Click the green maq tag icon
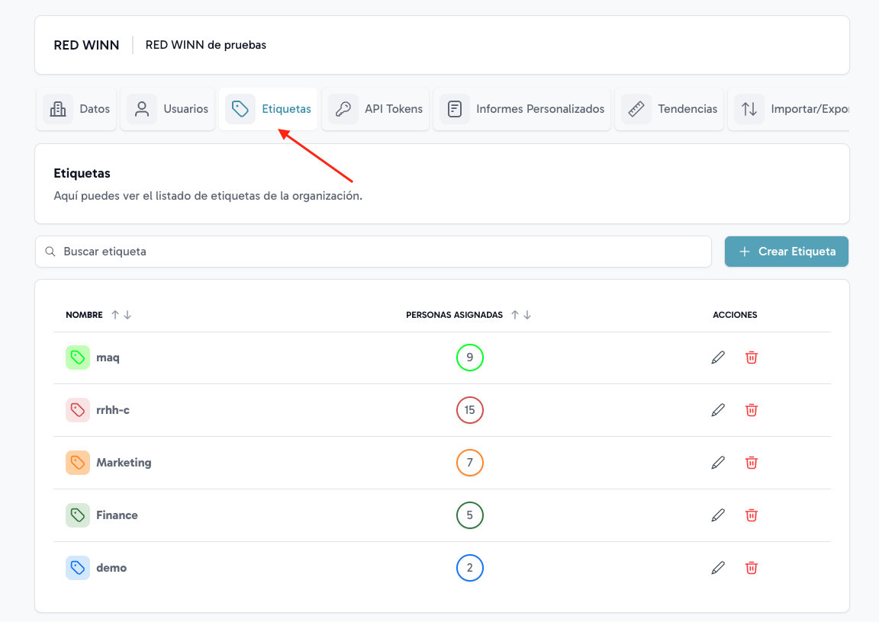Screen dimensions: 879x622 [x=78, y=357]
